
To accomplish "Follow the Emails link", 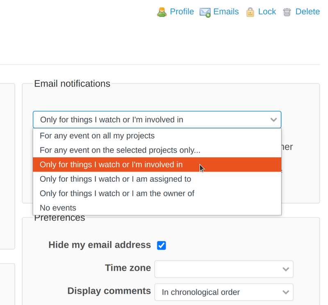I will coord(226,12).
